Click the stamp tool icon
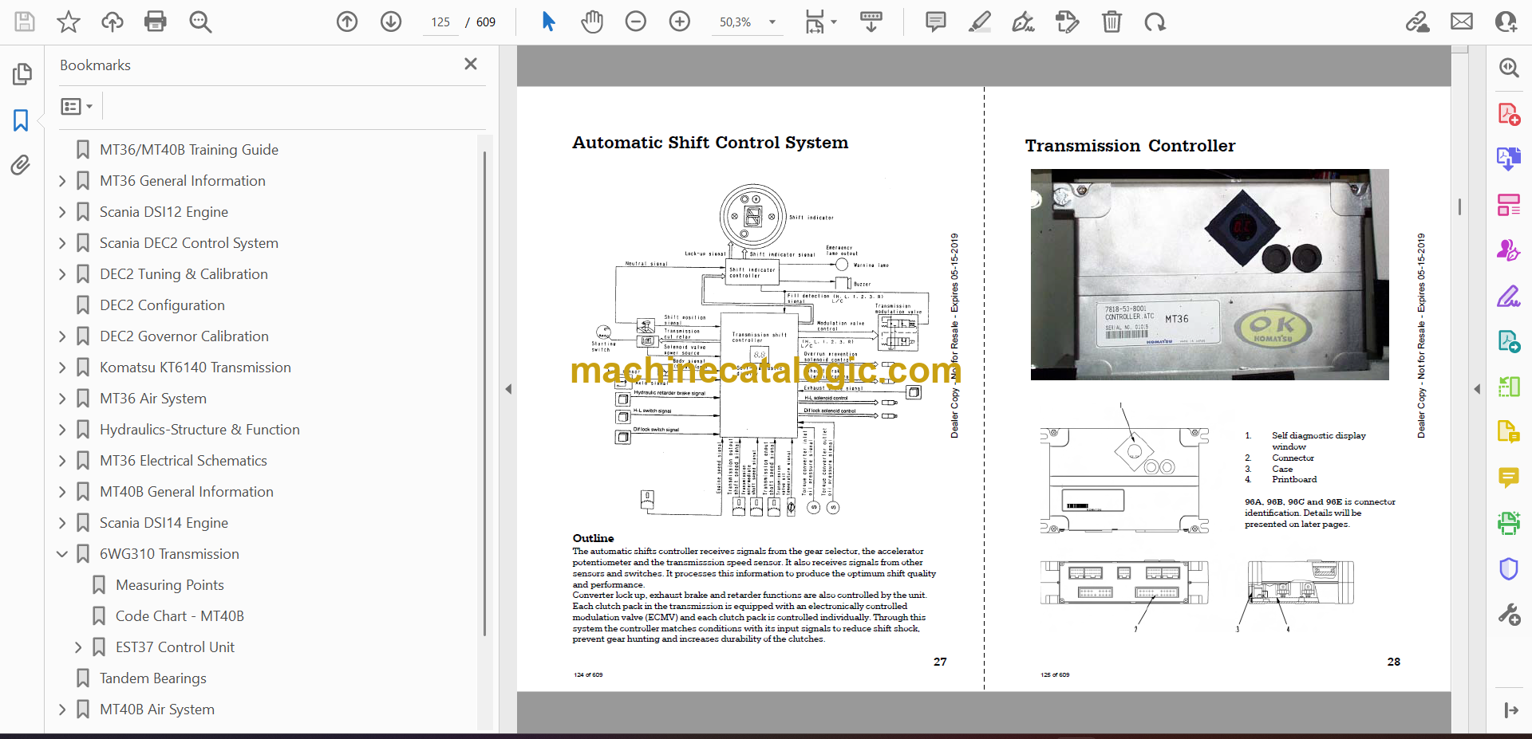Viewport: 1532px width, 739px height. click(1067, 22)
